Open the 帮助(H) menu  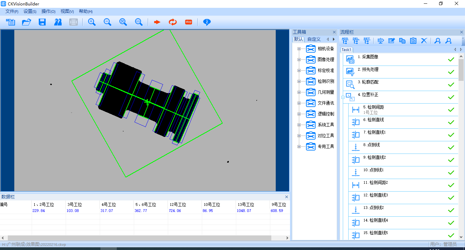coord(85,12)
